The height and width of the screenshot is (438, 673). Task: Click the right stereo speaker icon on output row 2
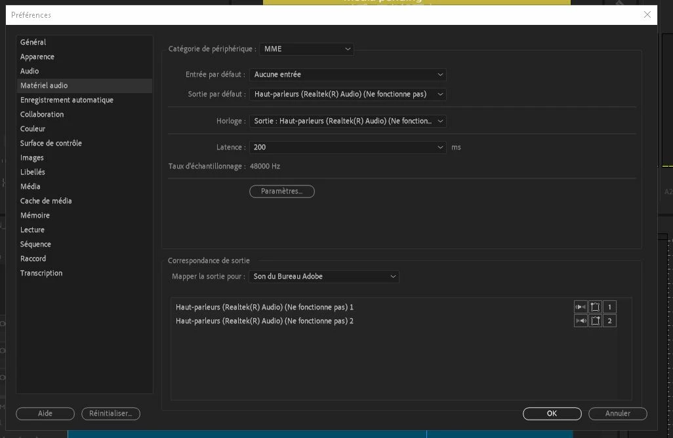pos(581,321)
